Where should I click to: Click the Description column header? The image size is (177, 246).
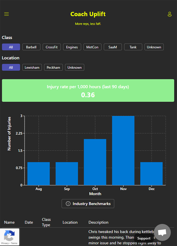pyautogui.click(x=98, y=222)
